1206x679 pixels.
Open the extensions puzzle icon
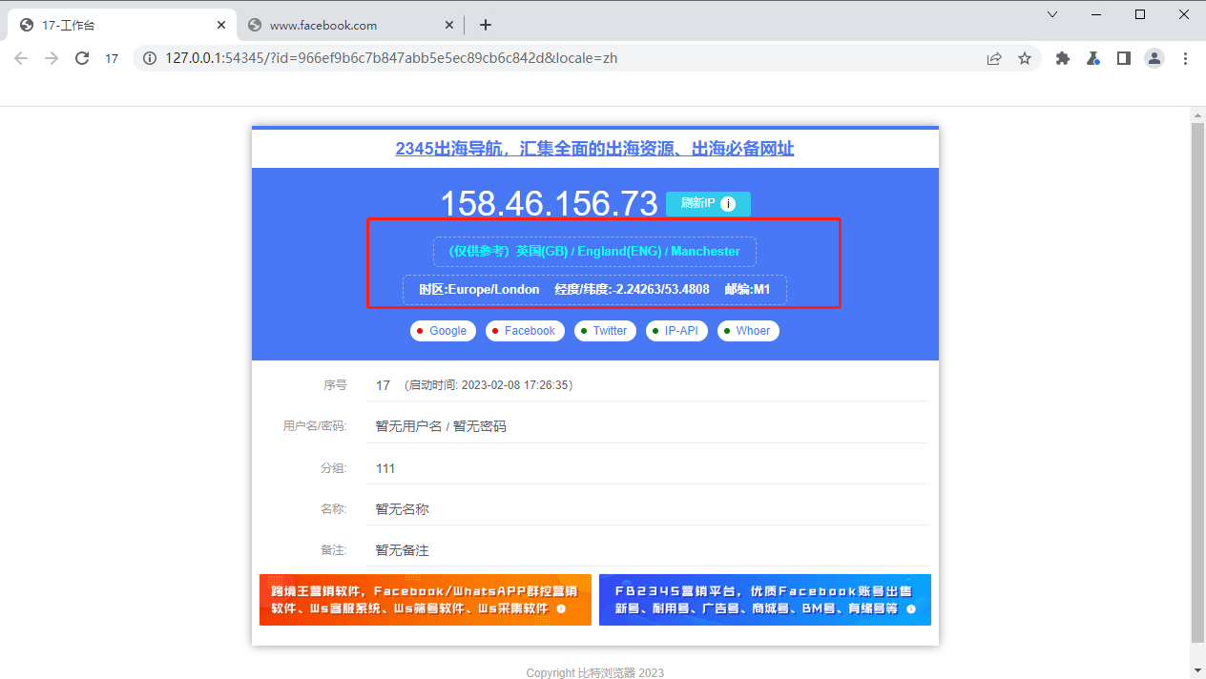point(1063,58)
